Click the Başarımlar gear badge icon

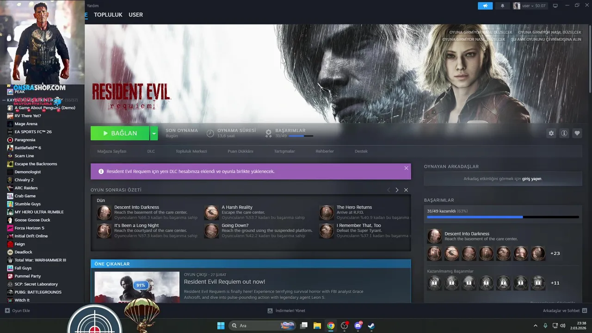pyautogui.click(x=268, y=133)
